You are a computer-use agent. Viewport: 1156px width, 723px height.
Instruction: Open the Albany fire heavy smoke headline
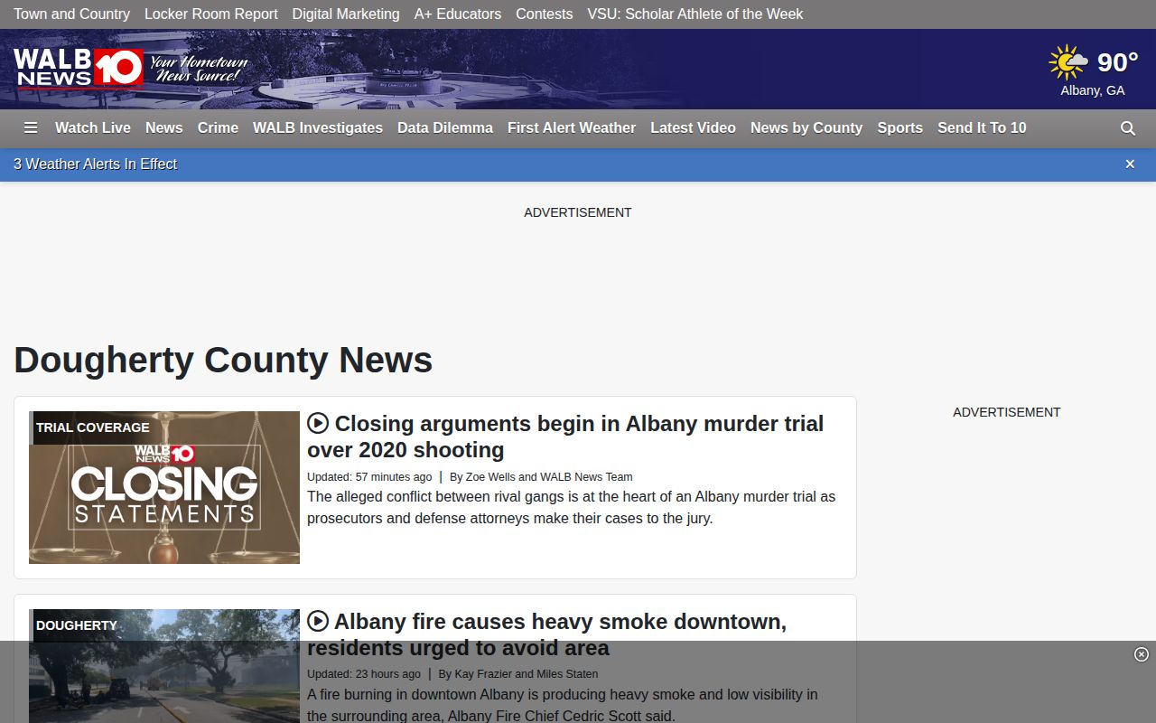pyautogui.click(x=548, y=634)
